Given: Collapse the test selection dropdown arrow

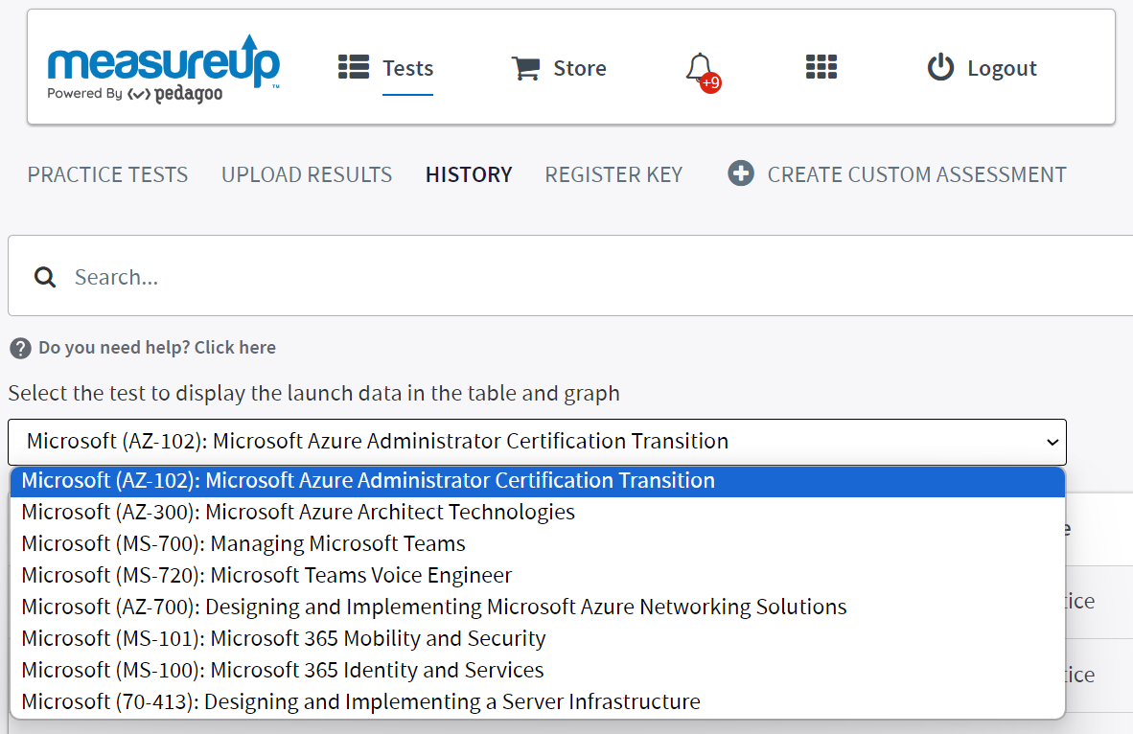Looking at the screenshot, I should pos(1052,442).
